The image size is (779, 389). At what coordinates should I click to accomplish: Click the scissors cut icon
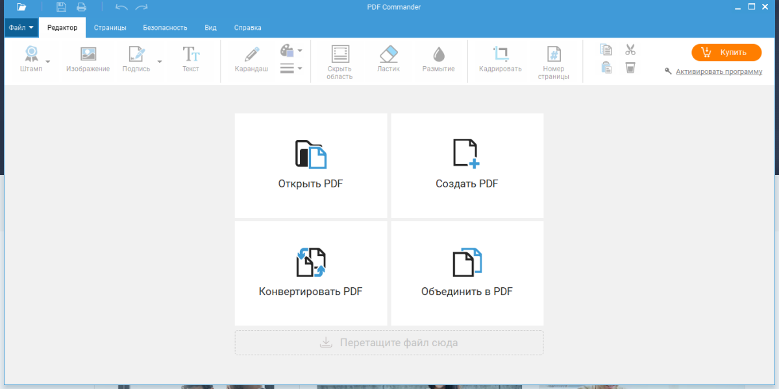tap(630, 51)
